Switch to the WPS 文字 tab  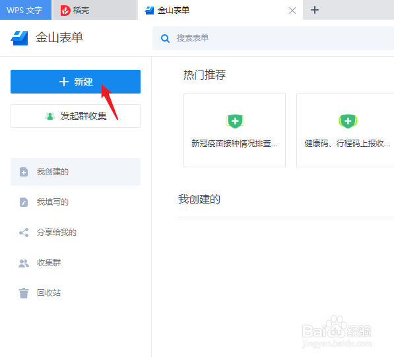tap(26, 10)
